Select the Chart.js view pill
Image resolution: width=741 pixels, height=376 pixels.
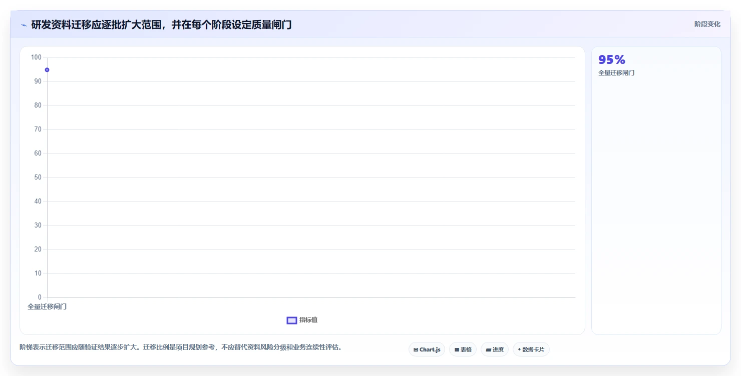(x=427, y=349)
